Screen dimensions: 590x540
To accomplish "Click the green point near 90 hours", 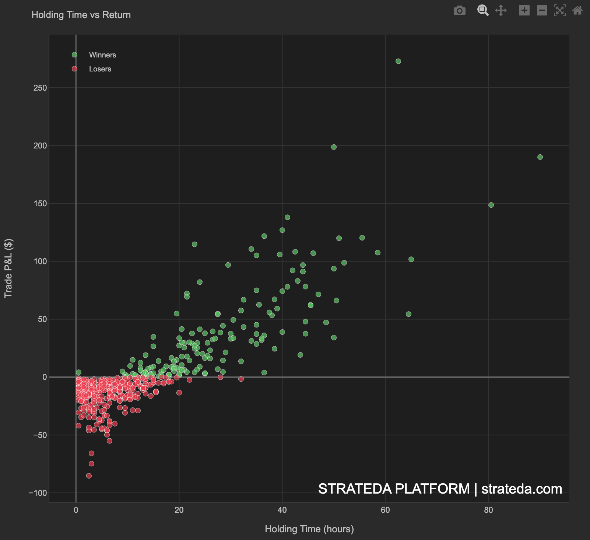I will point(540,157).
